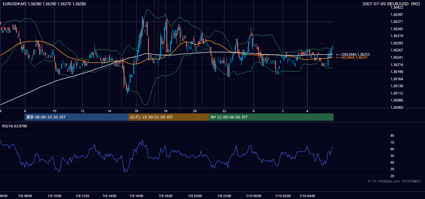The image size is (425, 199).
Task: Click RSI level 20 on the scale
Action: (392, 176)
